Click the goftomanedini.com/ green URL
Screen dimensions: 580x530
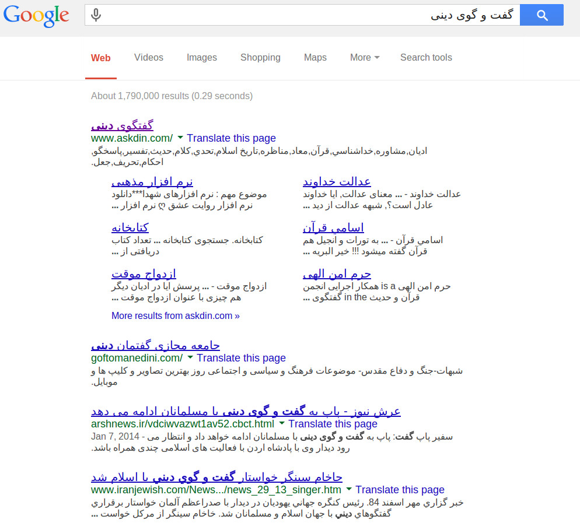click(x=137, y=358)
